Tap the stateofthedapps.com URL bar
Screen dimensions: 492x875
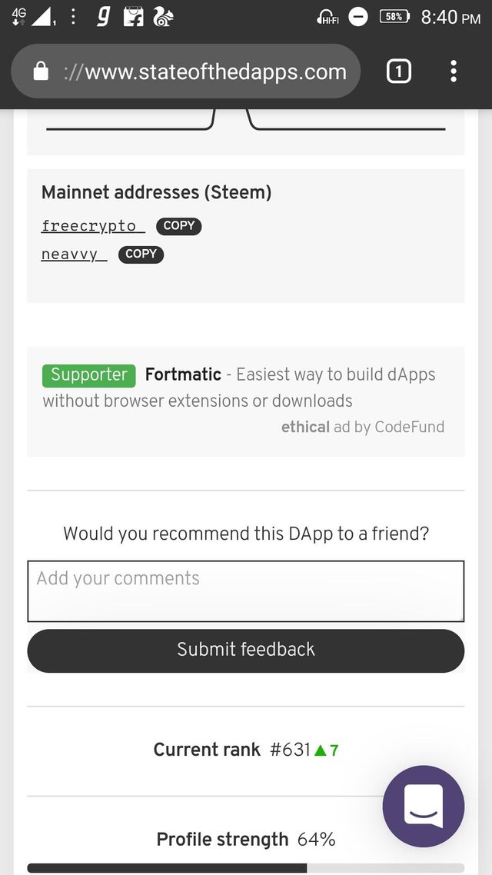[185, 72]
